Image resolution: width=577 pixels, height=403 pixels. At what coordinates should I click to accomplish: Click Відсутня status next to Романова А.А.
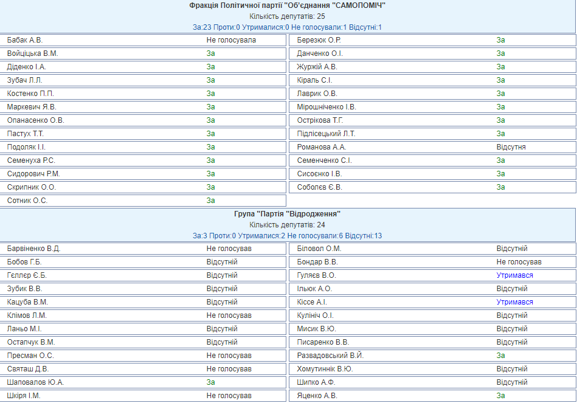(x=511, y=147)
